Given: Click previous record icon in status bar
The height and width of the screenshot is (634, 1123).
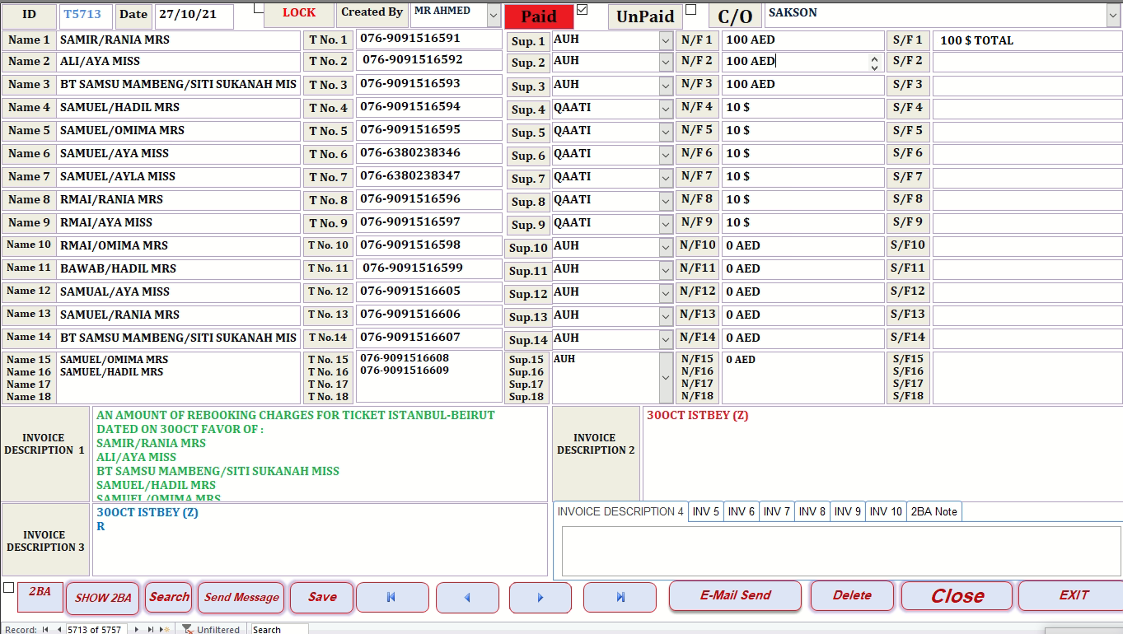Looking at the screenshot, I should click(x=60, y=628).
